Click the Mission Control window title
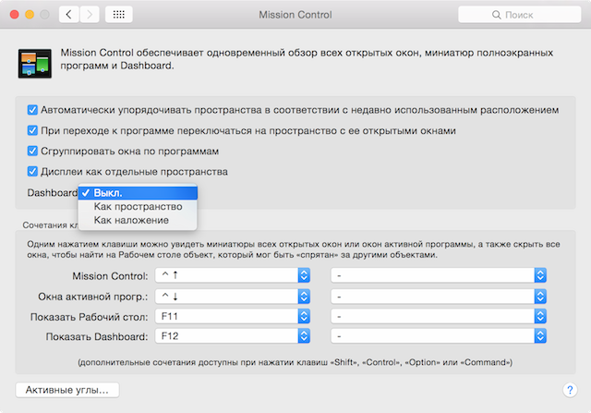The width and height of the screenshot is (591, 413). pos(295,15)
